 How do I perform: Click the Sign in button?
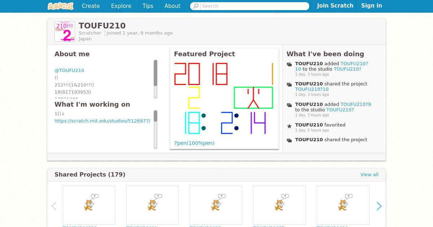click(x=372, y=6)
